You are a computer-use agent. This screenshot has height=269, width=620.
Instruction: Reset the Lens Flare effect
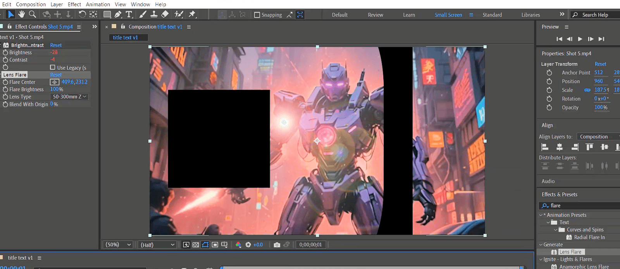[x=56, y=75]
